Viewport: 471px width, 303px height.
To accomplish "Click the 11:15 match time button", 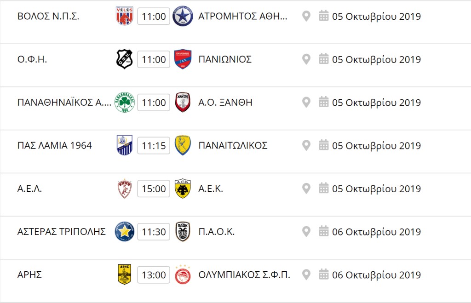I will [154, 146].
